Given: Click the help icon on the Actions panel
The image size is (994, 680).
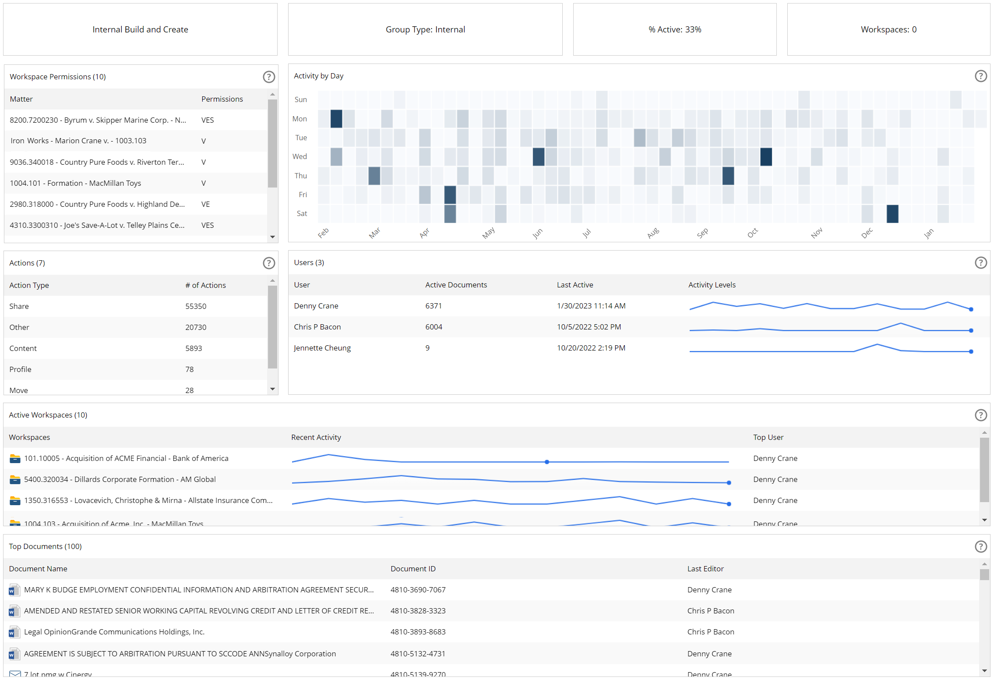Looking at the screenshot, I should (x=269, y=263).
